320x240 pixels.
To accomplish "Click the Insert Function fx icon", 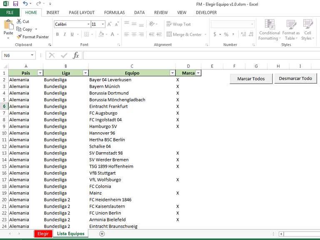I will (x=76, y=55).
